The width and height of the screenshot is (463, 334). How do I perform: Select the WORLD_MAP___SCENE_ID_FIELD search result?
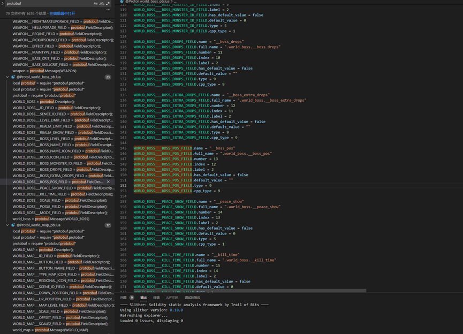[x=59, y=287]
